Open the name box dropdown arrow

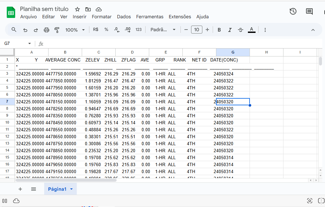[30, 44]
